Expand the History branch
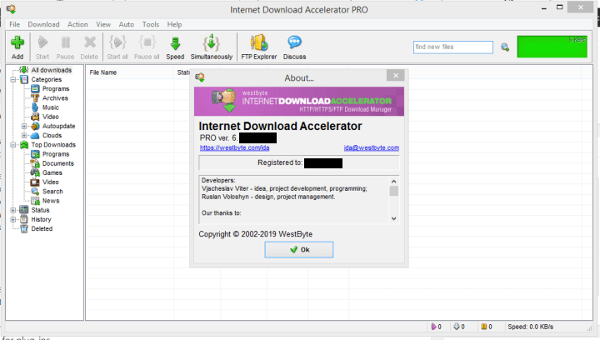Image resolution: width=600 pixels, height=340 pixels. pyautogui.click(x=13, y=219)
